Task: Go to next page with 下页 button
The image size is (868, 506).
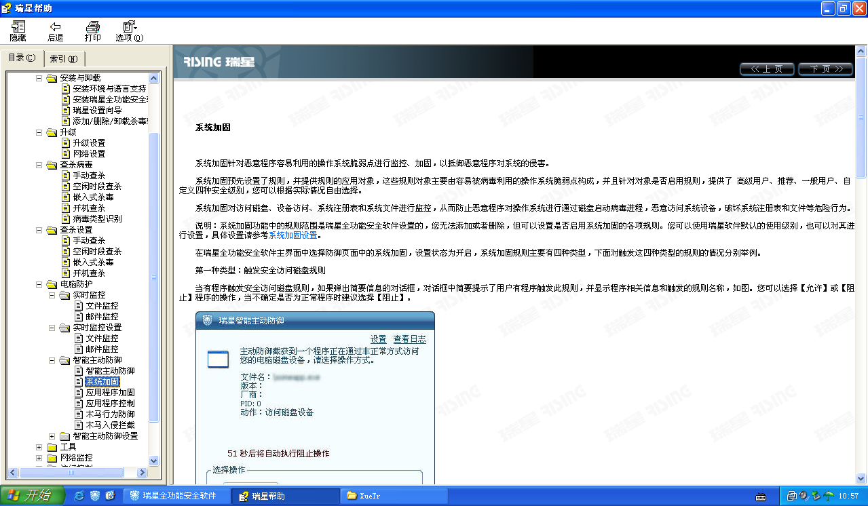Action: [825, 69]
